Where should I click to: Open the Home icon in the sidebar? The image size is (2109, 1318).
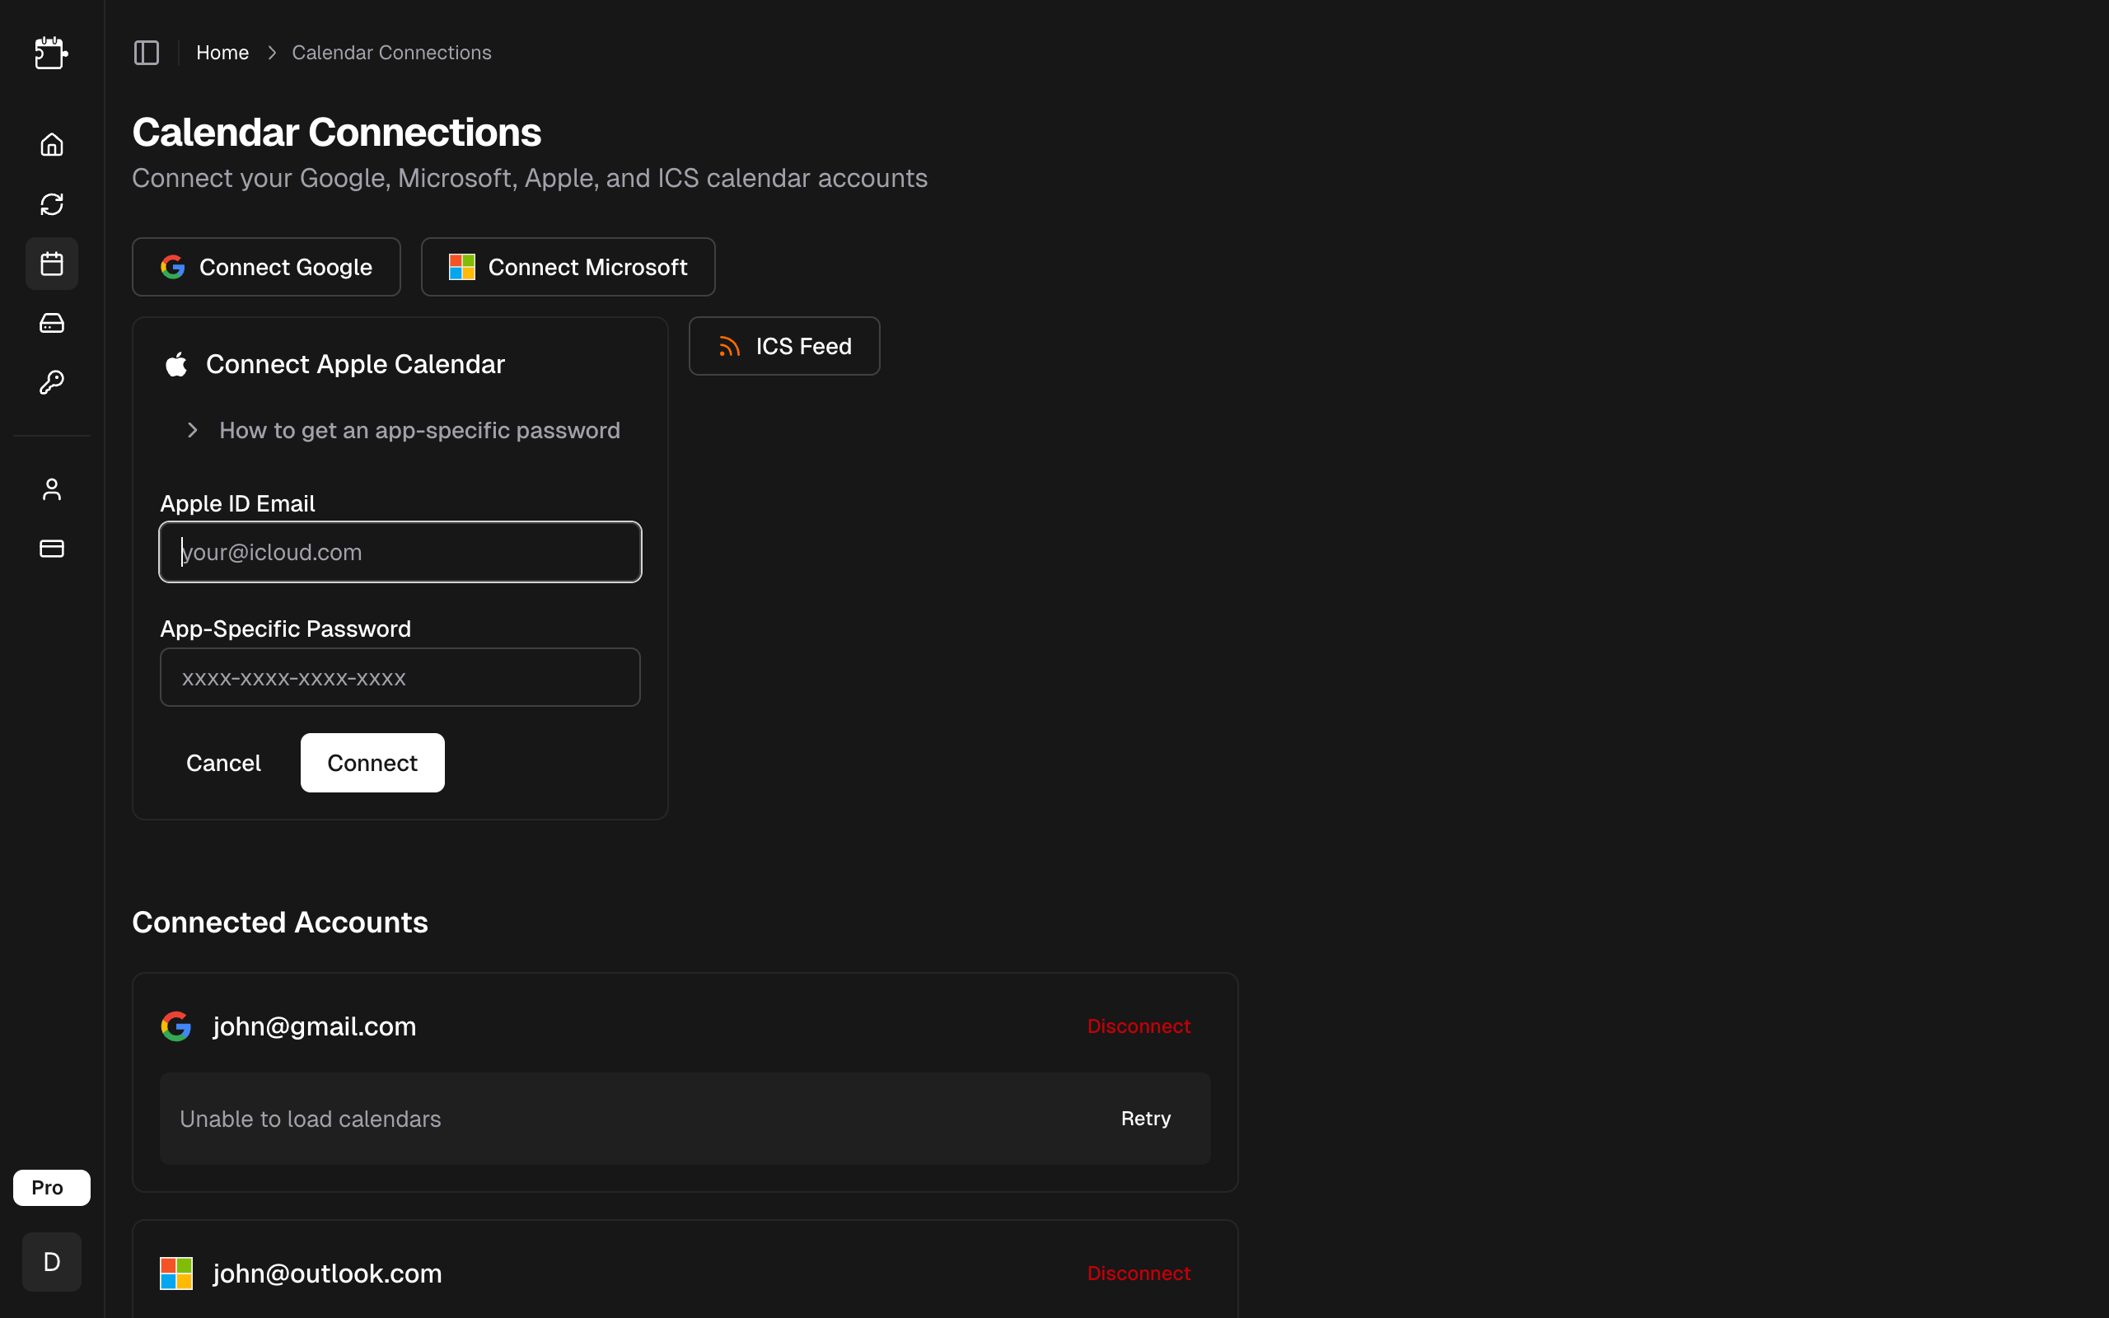pos(51,145)
